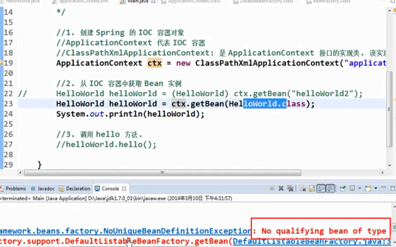Click warning marker on line 19
This screenshot has height=247, width=396.
[1, 63]
